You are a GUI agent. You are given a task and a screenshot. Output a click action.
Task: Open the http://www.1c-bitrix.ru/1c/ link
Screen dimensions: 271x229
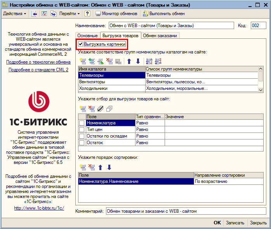39,208
